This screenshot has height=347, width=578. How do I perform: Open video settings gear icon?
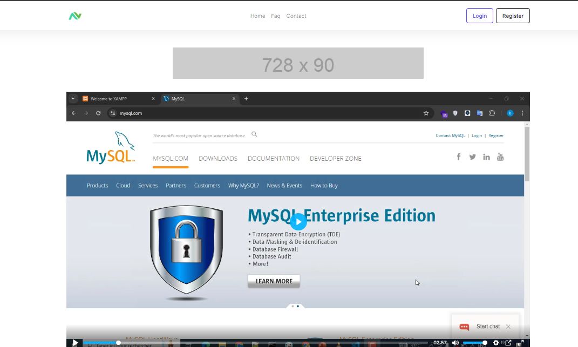pyautogui.click(x=496, y=343)
